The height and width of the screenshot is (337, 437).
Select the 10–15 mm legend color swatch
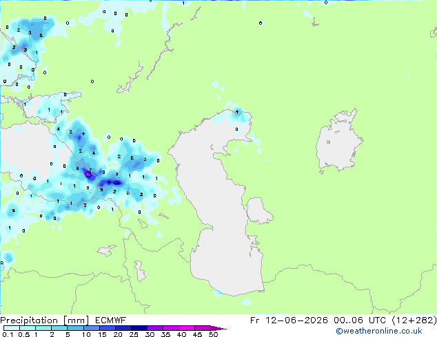(x=91, y=328)
